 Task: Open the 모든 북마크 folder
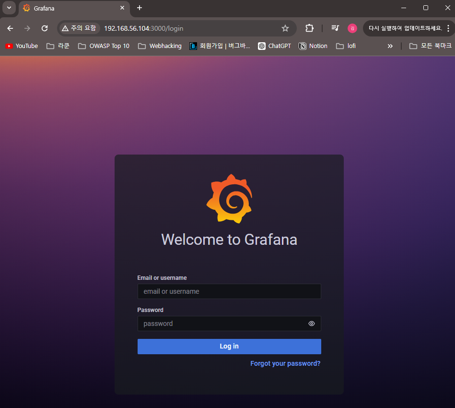(431, 46)
